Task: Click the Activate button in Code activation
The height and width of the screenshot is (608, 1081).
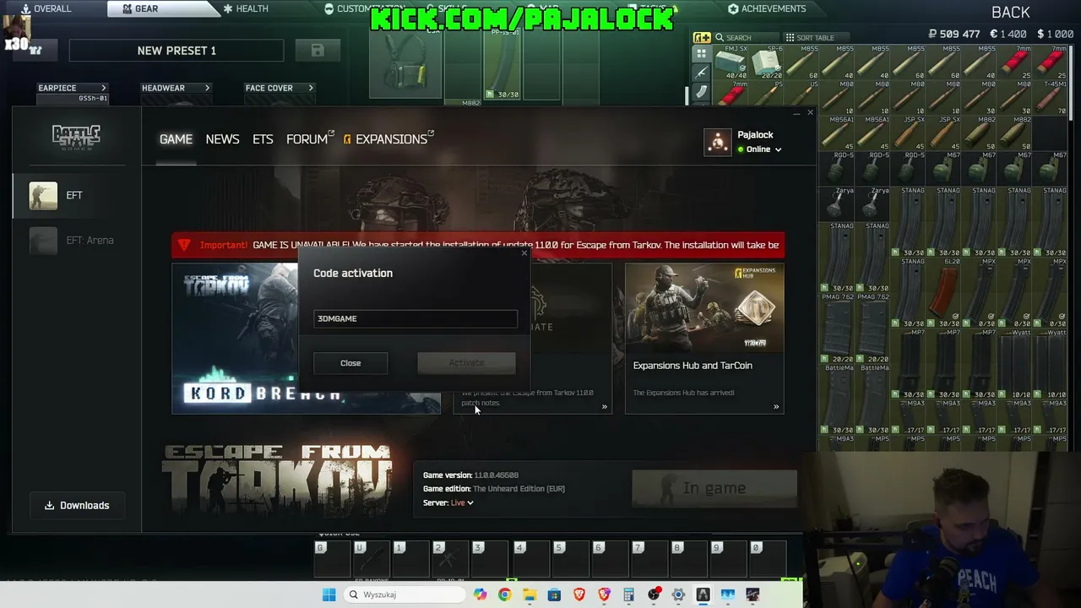Action: tap(466, 363)
